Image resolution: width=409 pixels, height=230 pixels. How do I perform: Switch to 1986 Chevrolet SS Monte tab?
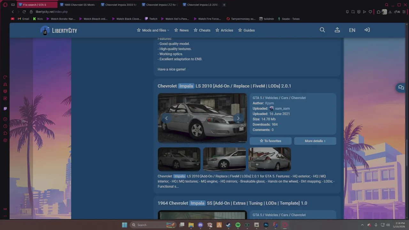(78, 5)
